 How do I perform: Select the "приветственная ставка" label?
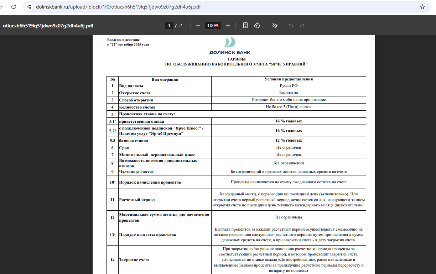(141, 121)
